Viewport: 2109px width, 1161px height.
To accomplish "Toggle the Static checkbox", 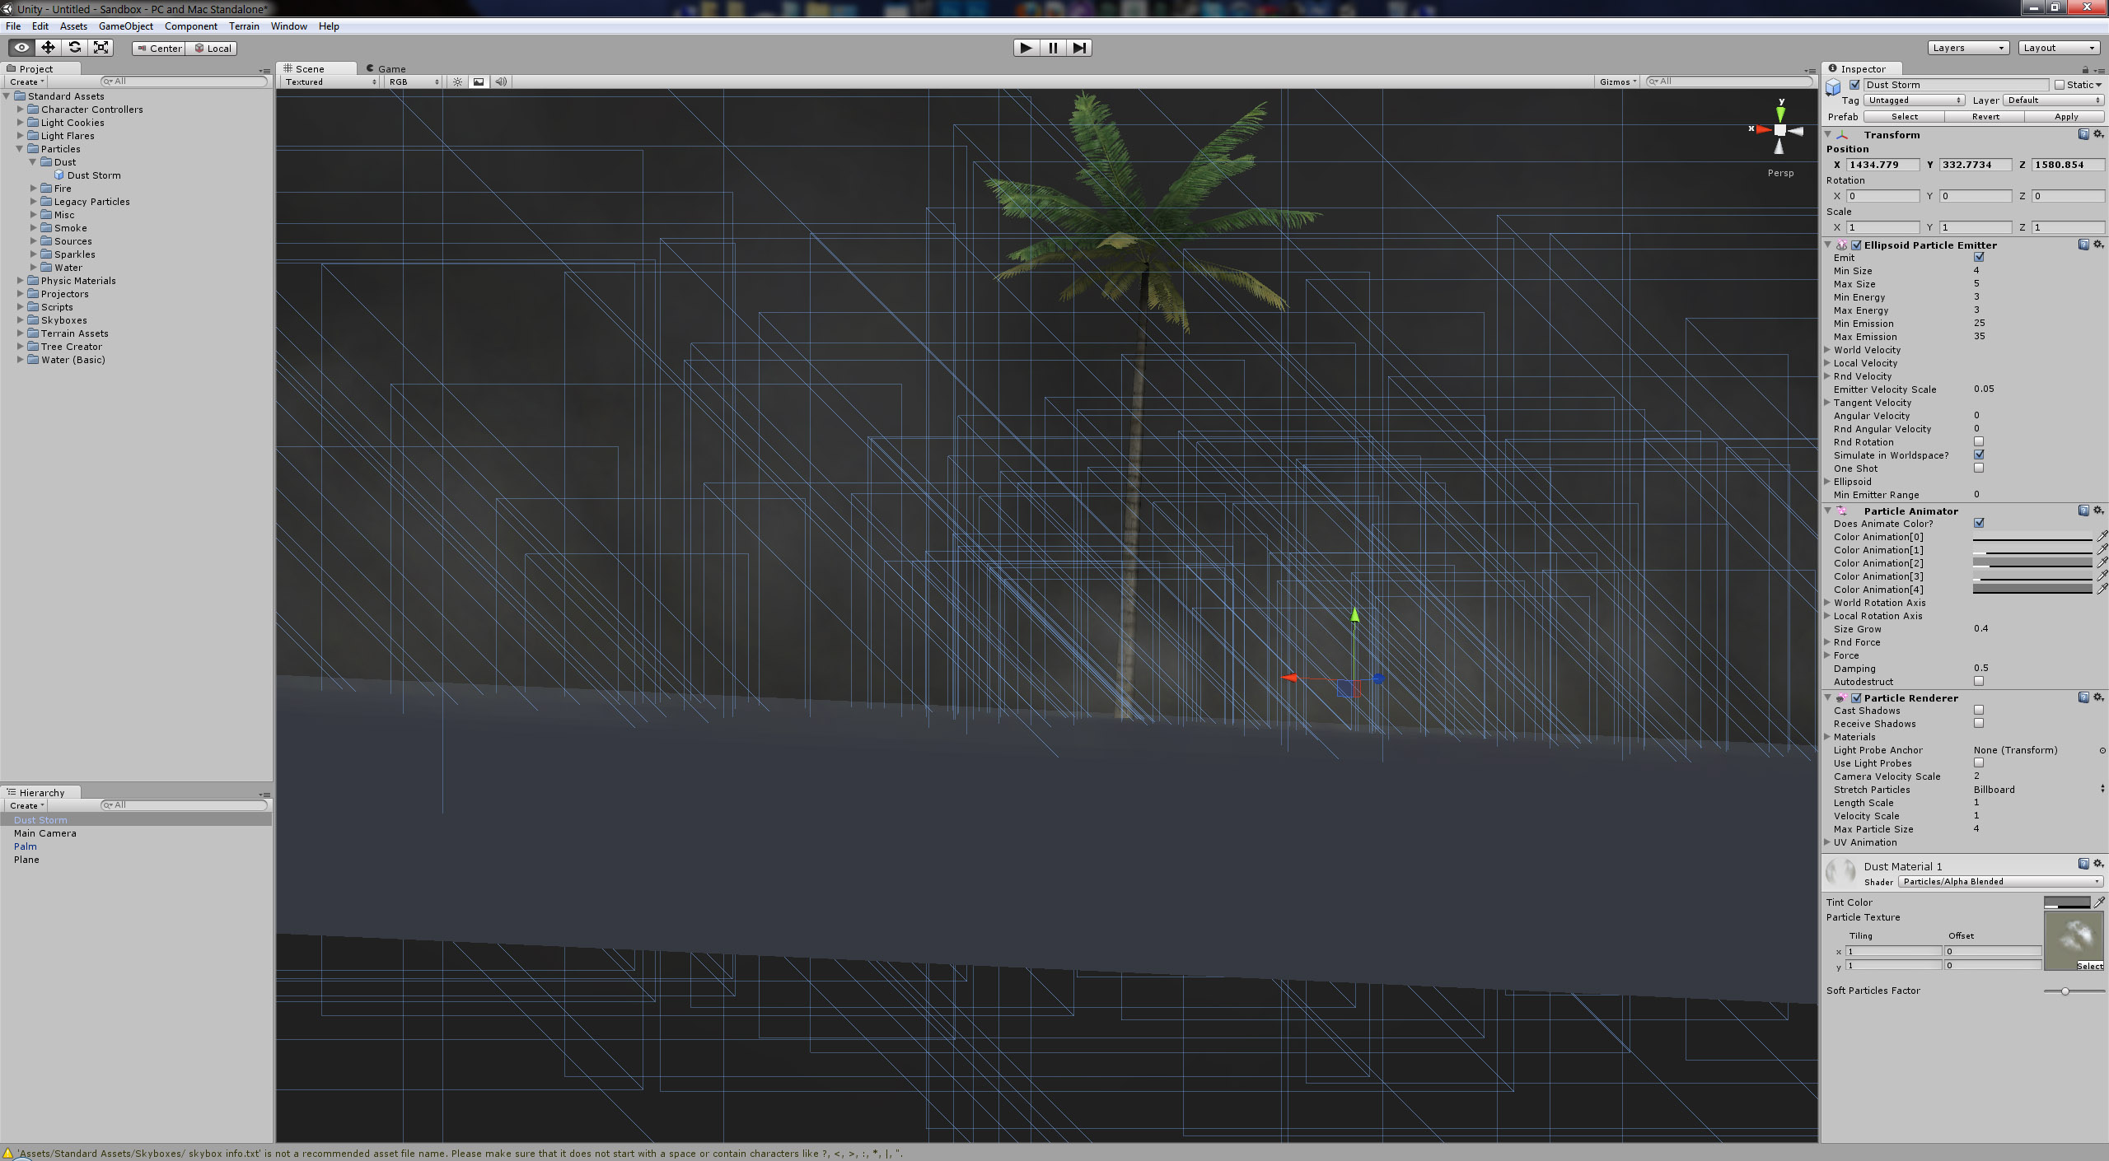I will point(2060,85).
